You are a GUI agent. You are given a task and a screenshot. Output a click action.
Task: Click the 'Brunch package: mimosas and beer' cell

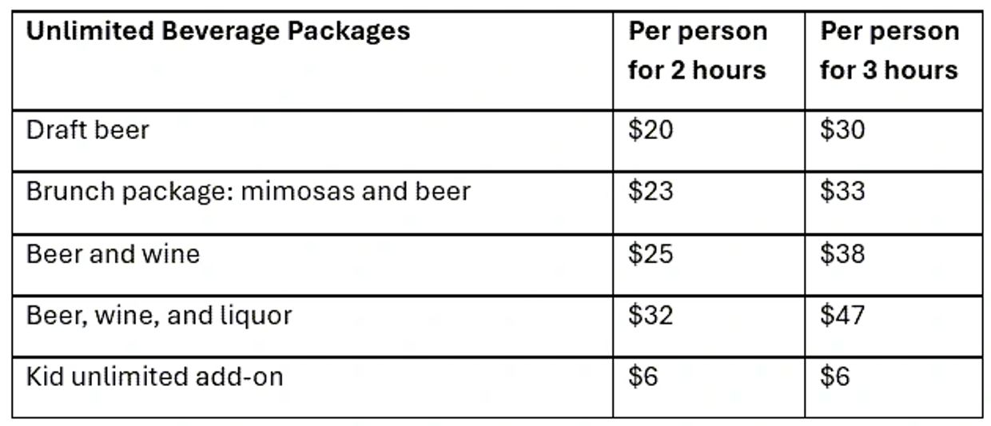click(249, 191)
